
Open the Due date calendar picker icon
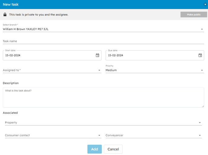click(x=200, y=55)
